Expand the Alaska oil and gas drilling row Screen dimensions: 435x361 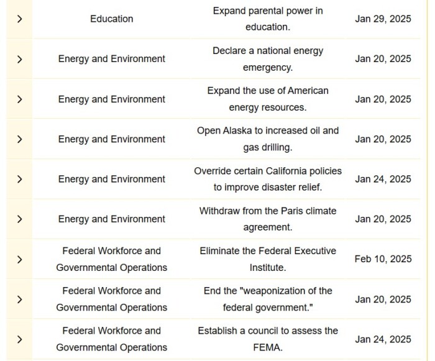(19, 139)
